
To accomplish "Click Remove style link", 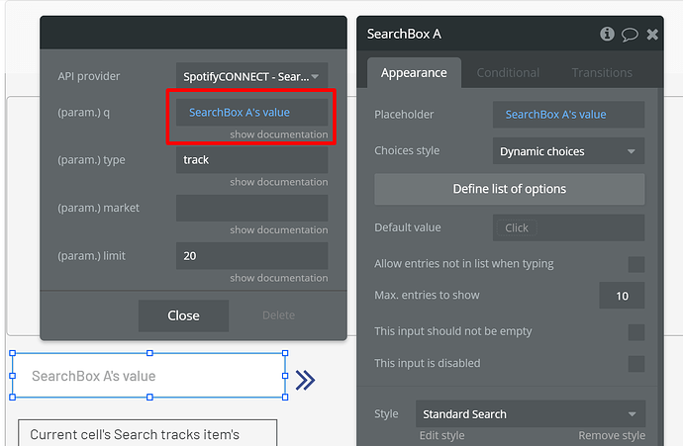I will click(x=612, y=435).
